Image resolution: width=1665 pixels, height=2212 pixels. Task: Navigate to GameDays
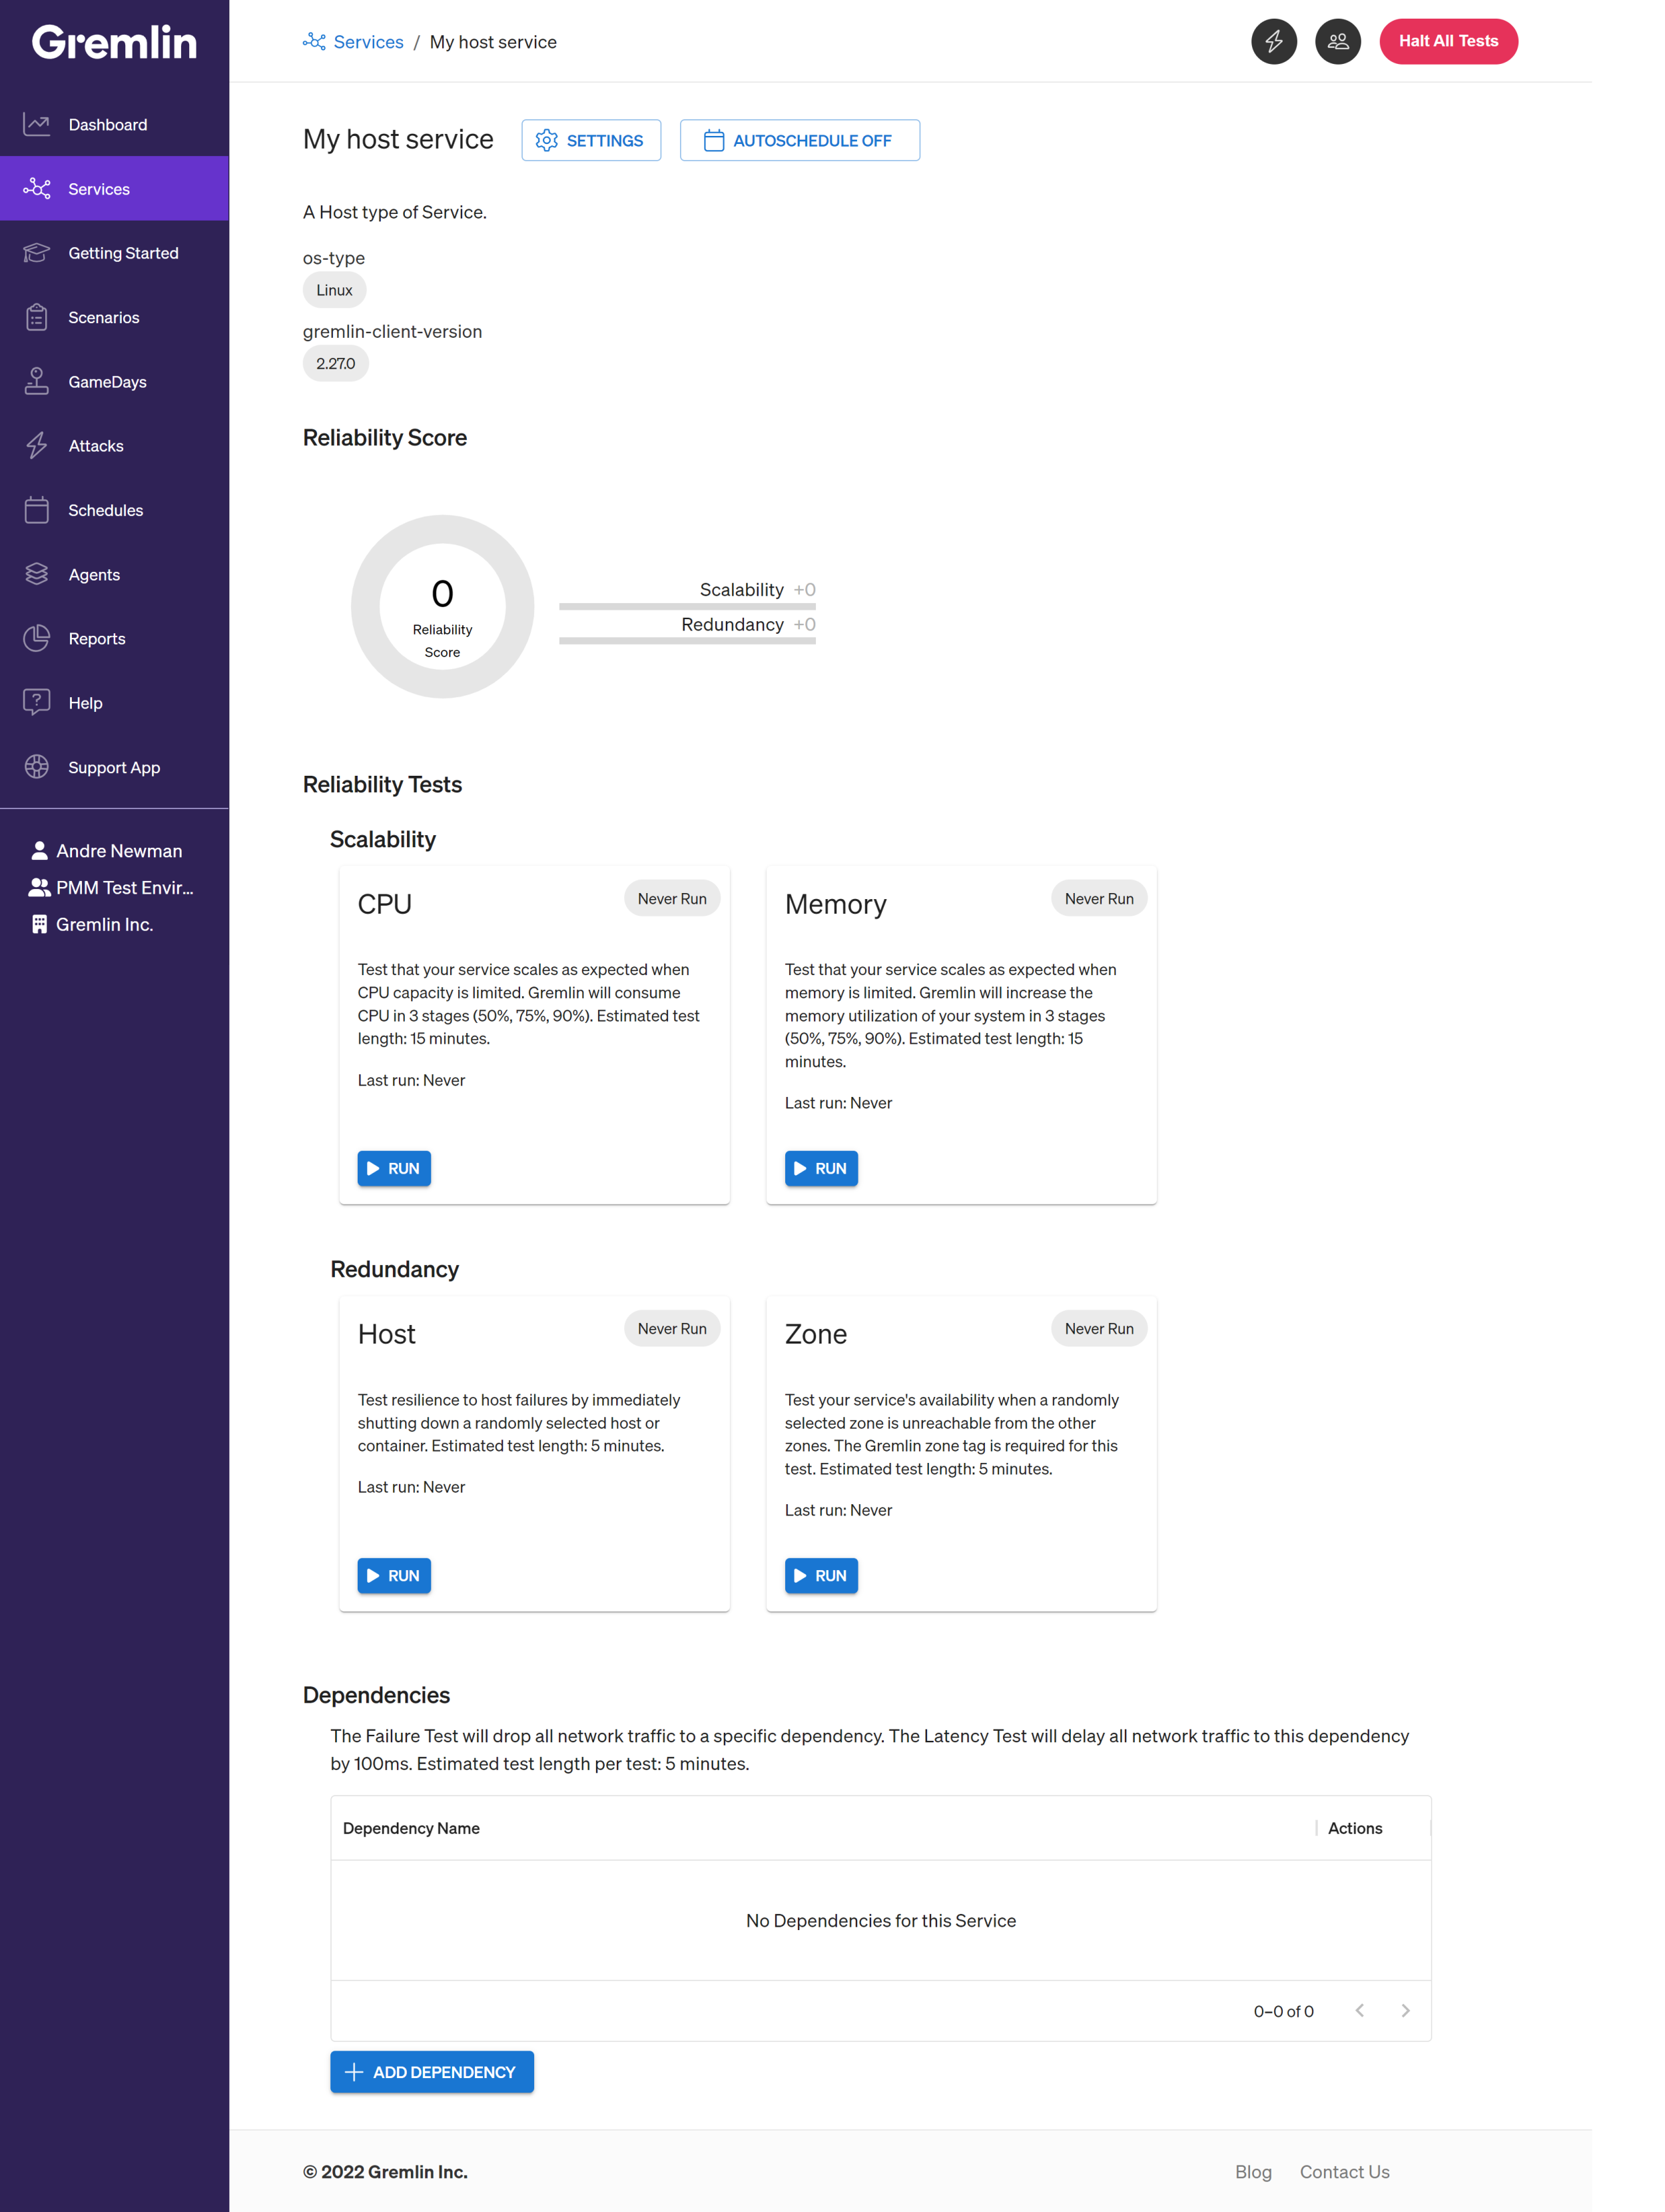point(114,381)
